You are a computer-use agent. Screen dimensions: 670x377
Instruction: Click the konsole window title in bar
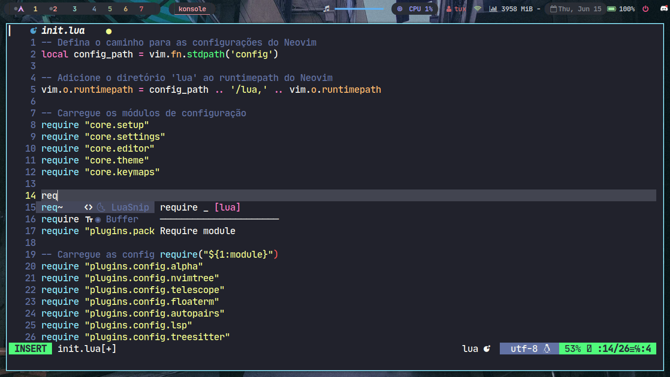[192, 9]
